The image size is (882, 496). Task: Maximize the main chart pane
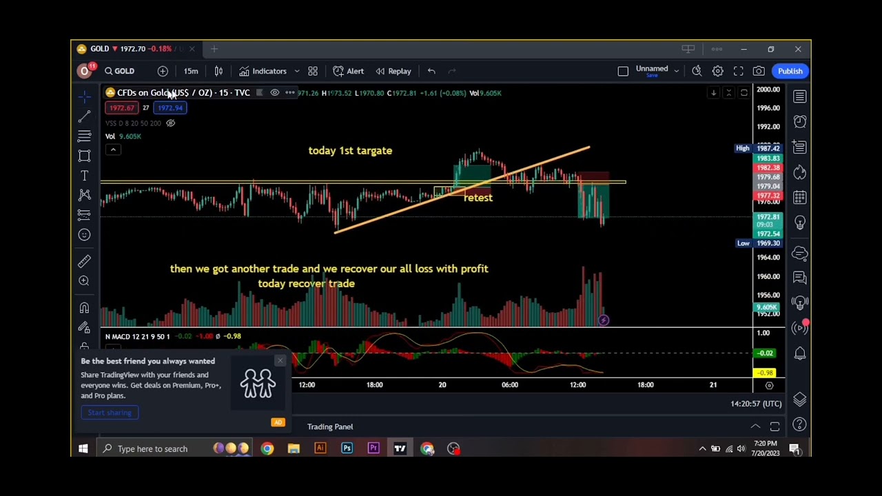[x=744, y=93]
